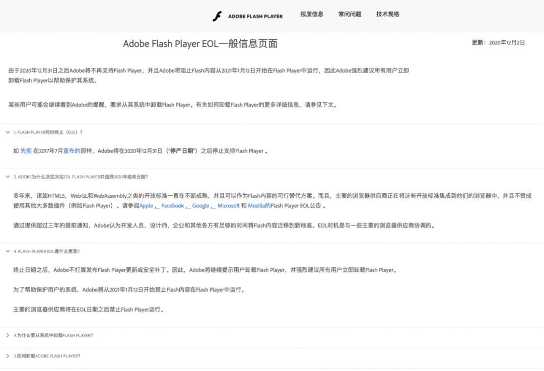Open the Facebook EOL announcement link
Image resolution: width=544 pixels, height=371 pixels.
pos(172,206)
